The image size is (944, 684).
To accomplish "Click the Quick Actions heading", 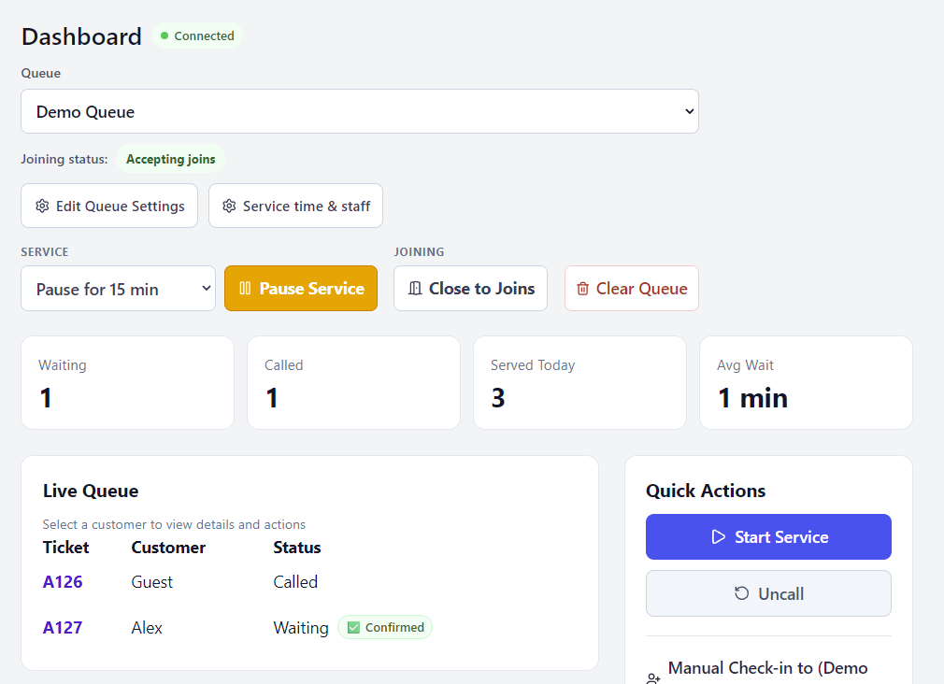I will click(706, 491).
